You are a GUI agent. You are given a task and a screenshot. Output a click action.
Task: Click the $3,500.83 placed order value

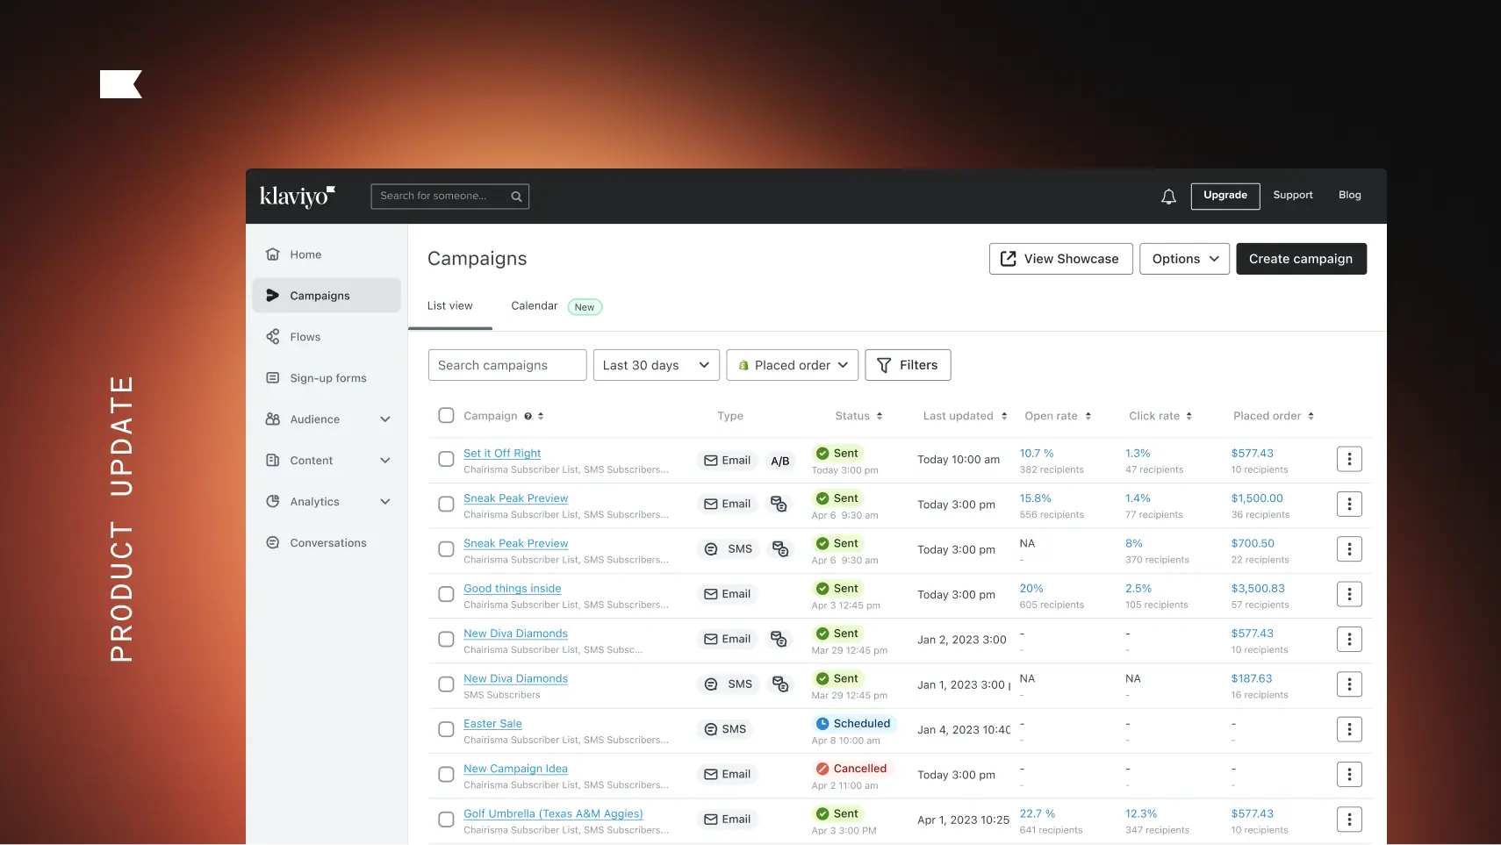tap(1258, 589)
